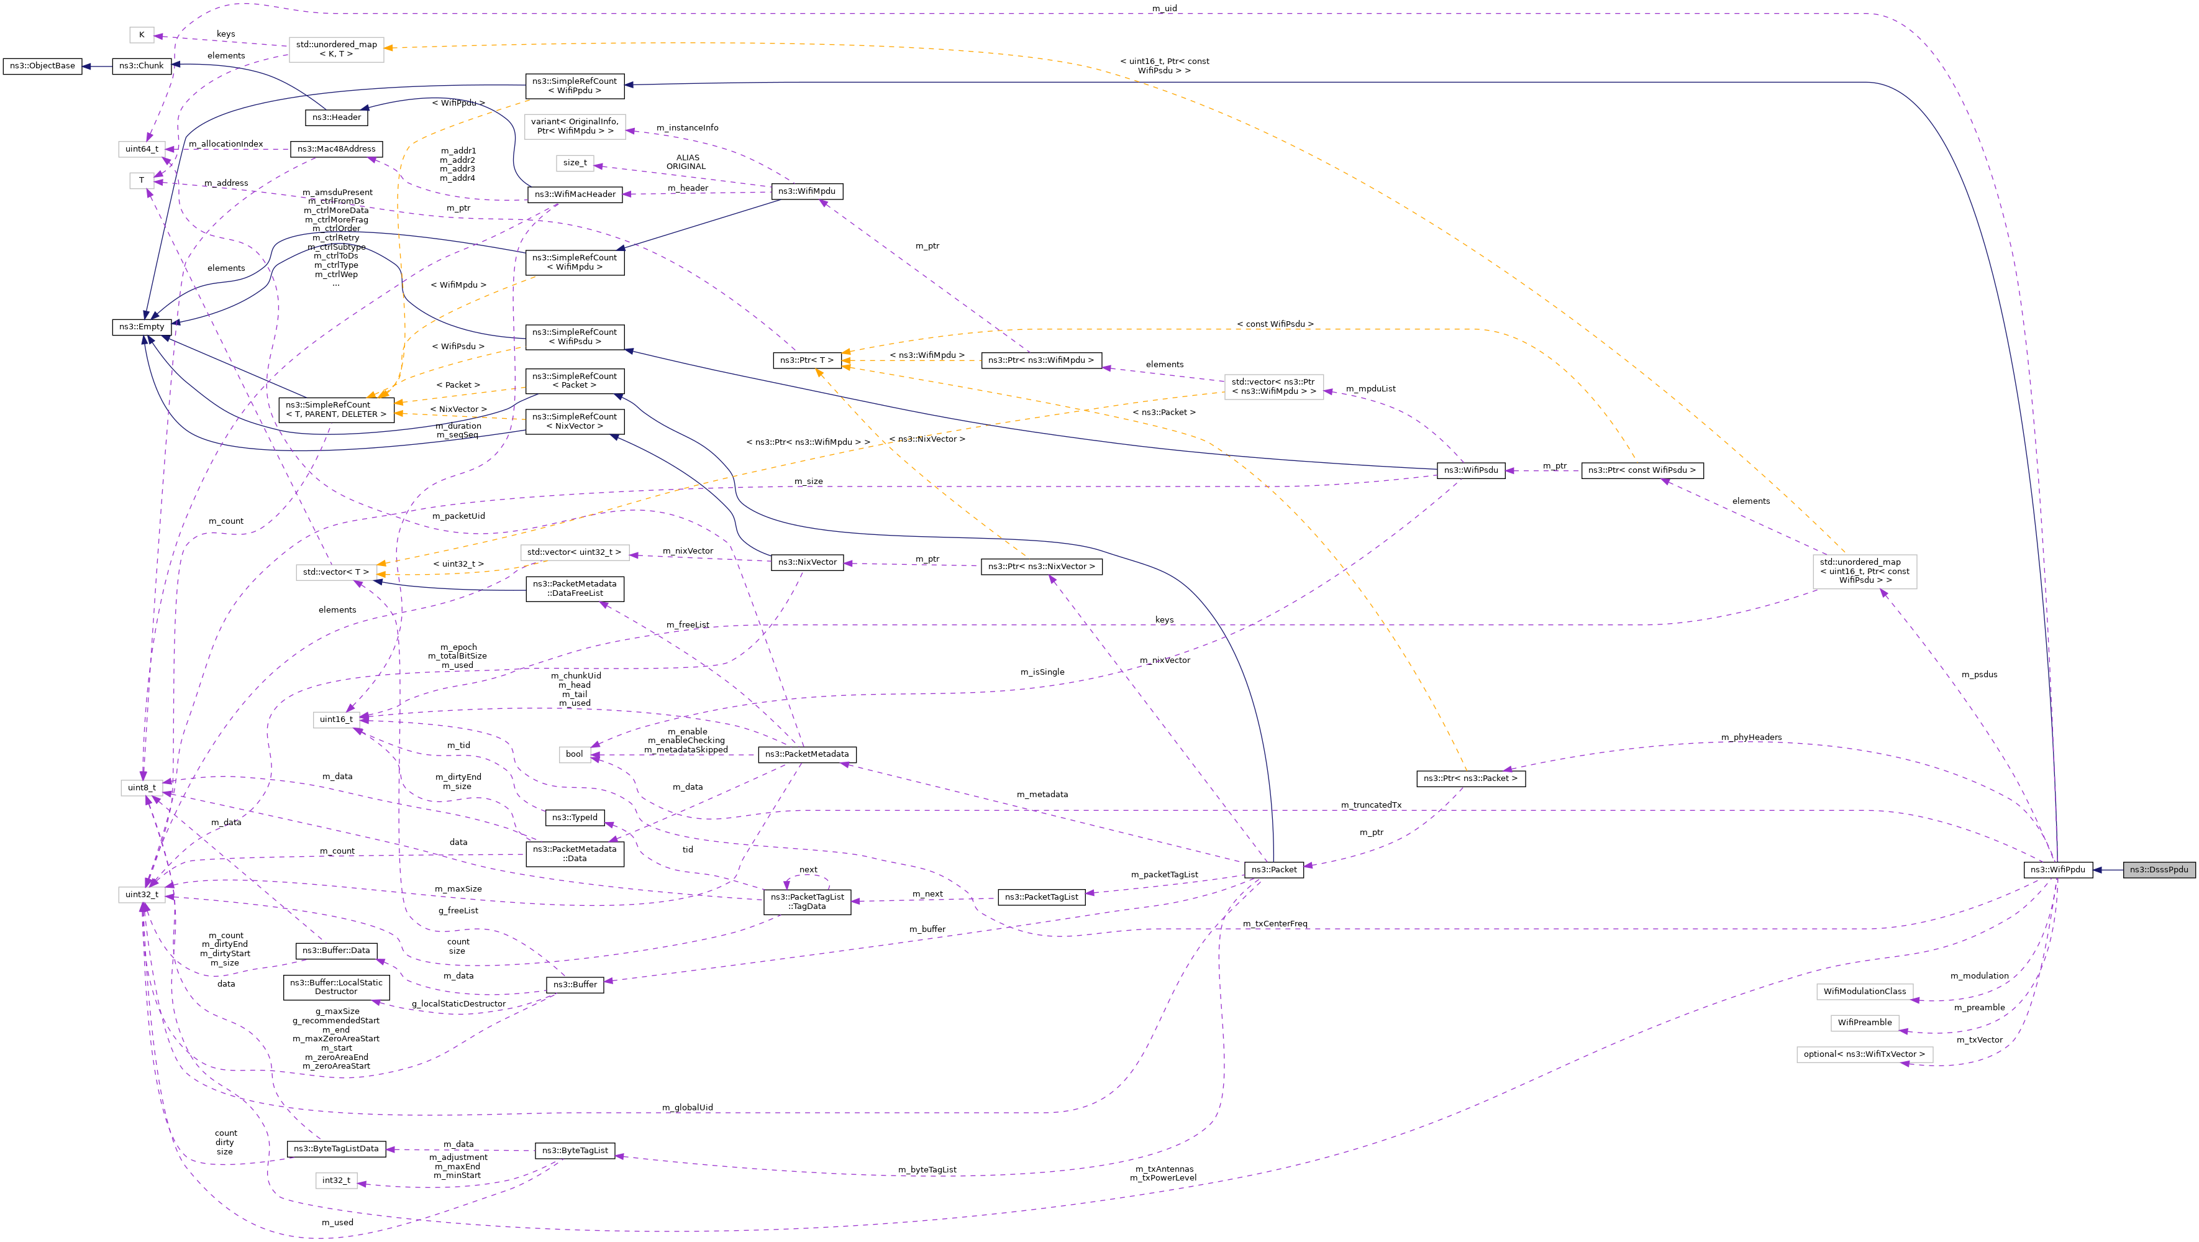Select the optional< ns3::WifiTxVector > node
The height and width of the screenshot is (1242, 2199).
tap(1865, 1054)
